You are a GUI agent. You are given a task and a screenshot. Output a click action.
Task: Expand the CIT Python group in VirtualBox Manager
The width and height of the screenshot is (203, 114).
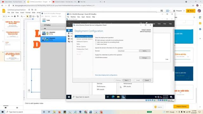(x=43, y=25)
